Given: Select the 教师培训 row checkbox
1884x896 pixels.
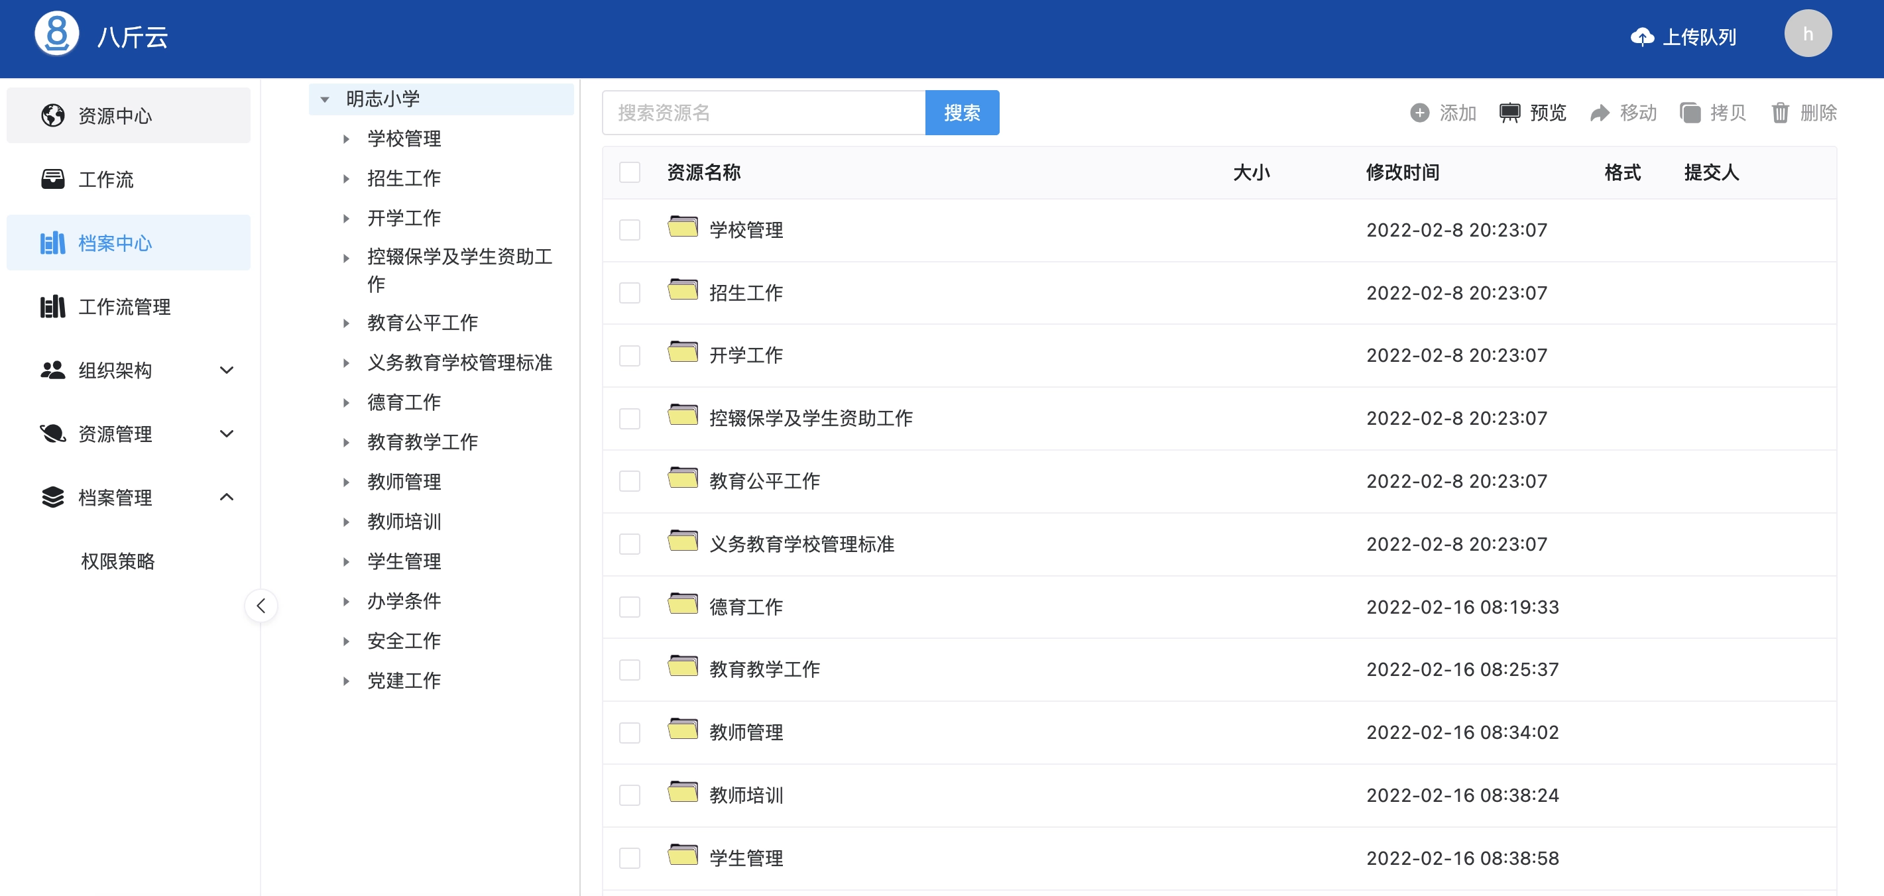Looking at the screenshot, I should tap(629, 795).
